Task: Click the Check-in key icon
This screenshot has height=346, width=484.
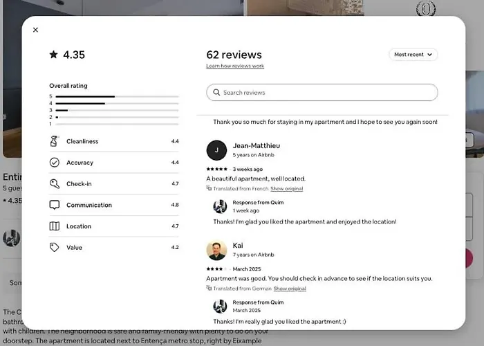Action: point(55,184)
